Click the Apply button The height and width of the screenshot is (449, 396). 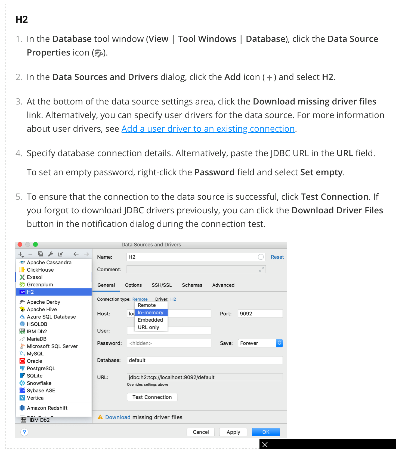(233, 432)
